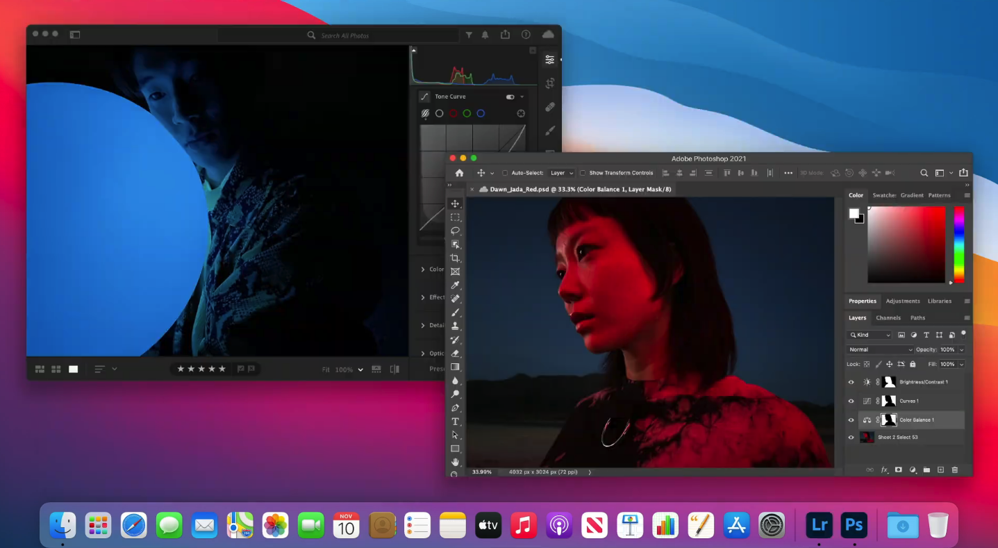998x548 pixels.
Task: Click the Photoshop Home button
Action: pos(459,173)
